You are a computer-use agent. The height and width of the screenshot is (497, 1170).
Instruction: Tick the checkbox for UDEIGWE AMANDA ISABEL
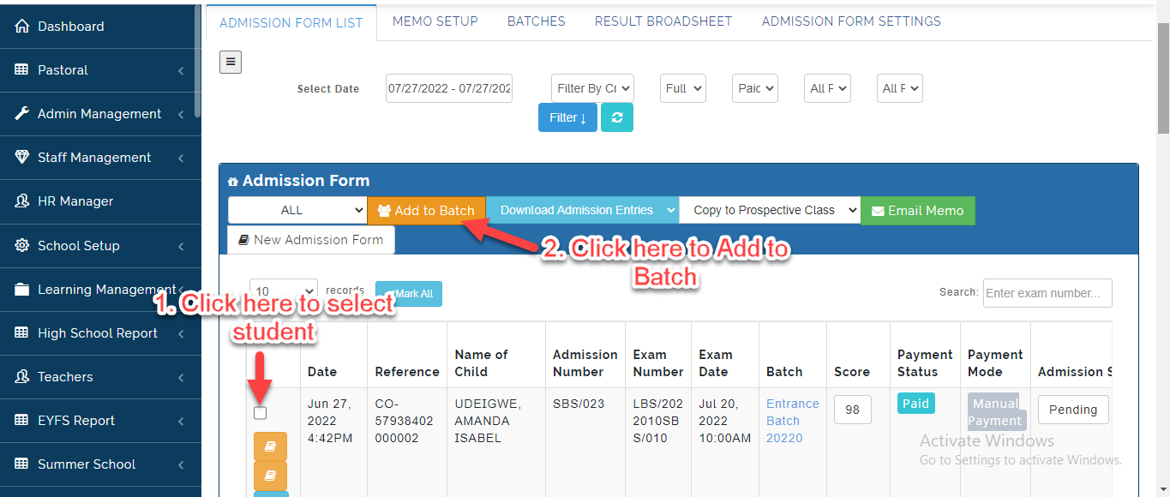point(261,413)
